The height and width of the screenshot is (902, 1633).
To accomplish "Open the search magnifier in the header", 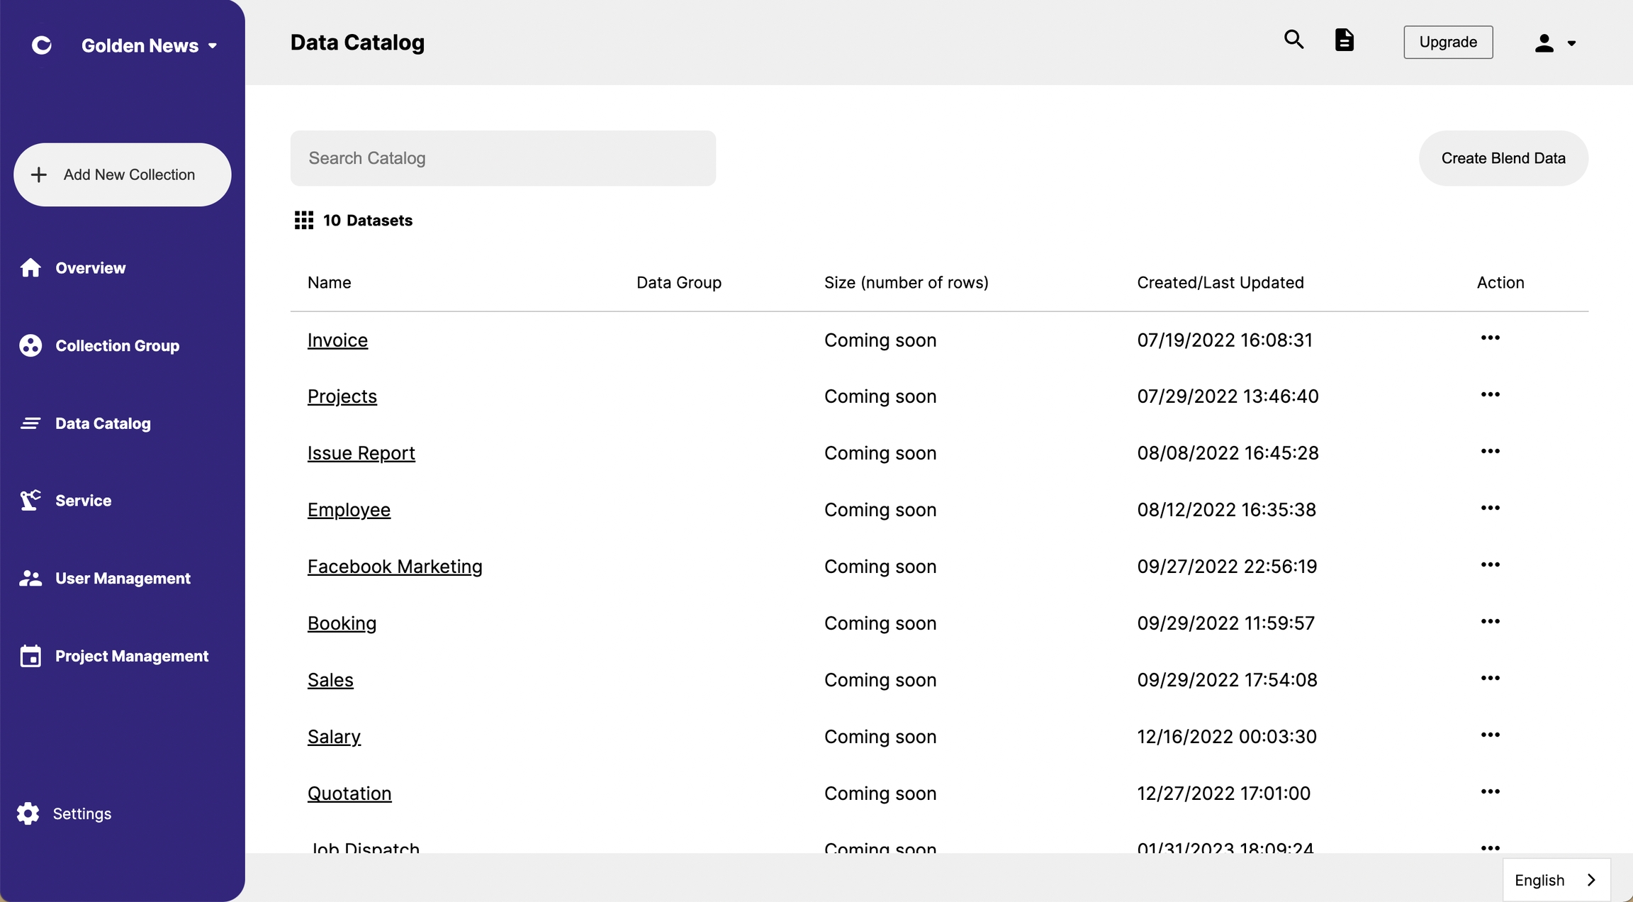I will (1294, 40).
